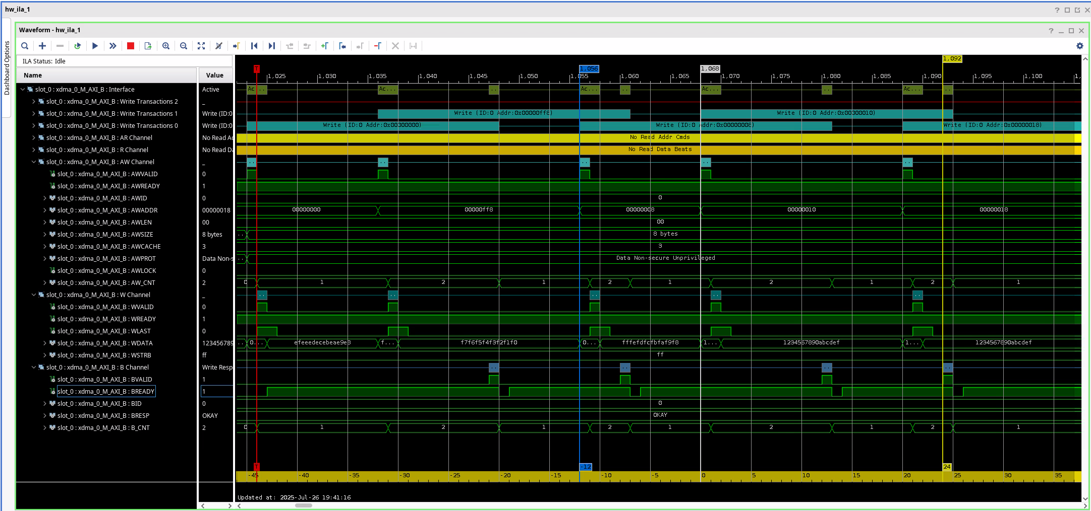This screenshot has width=1091, height=511.
Task: Click the Run Trigger play button
Action: tap(95, 46)
